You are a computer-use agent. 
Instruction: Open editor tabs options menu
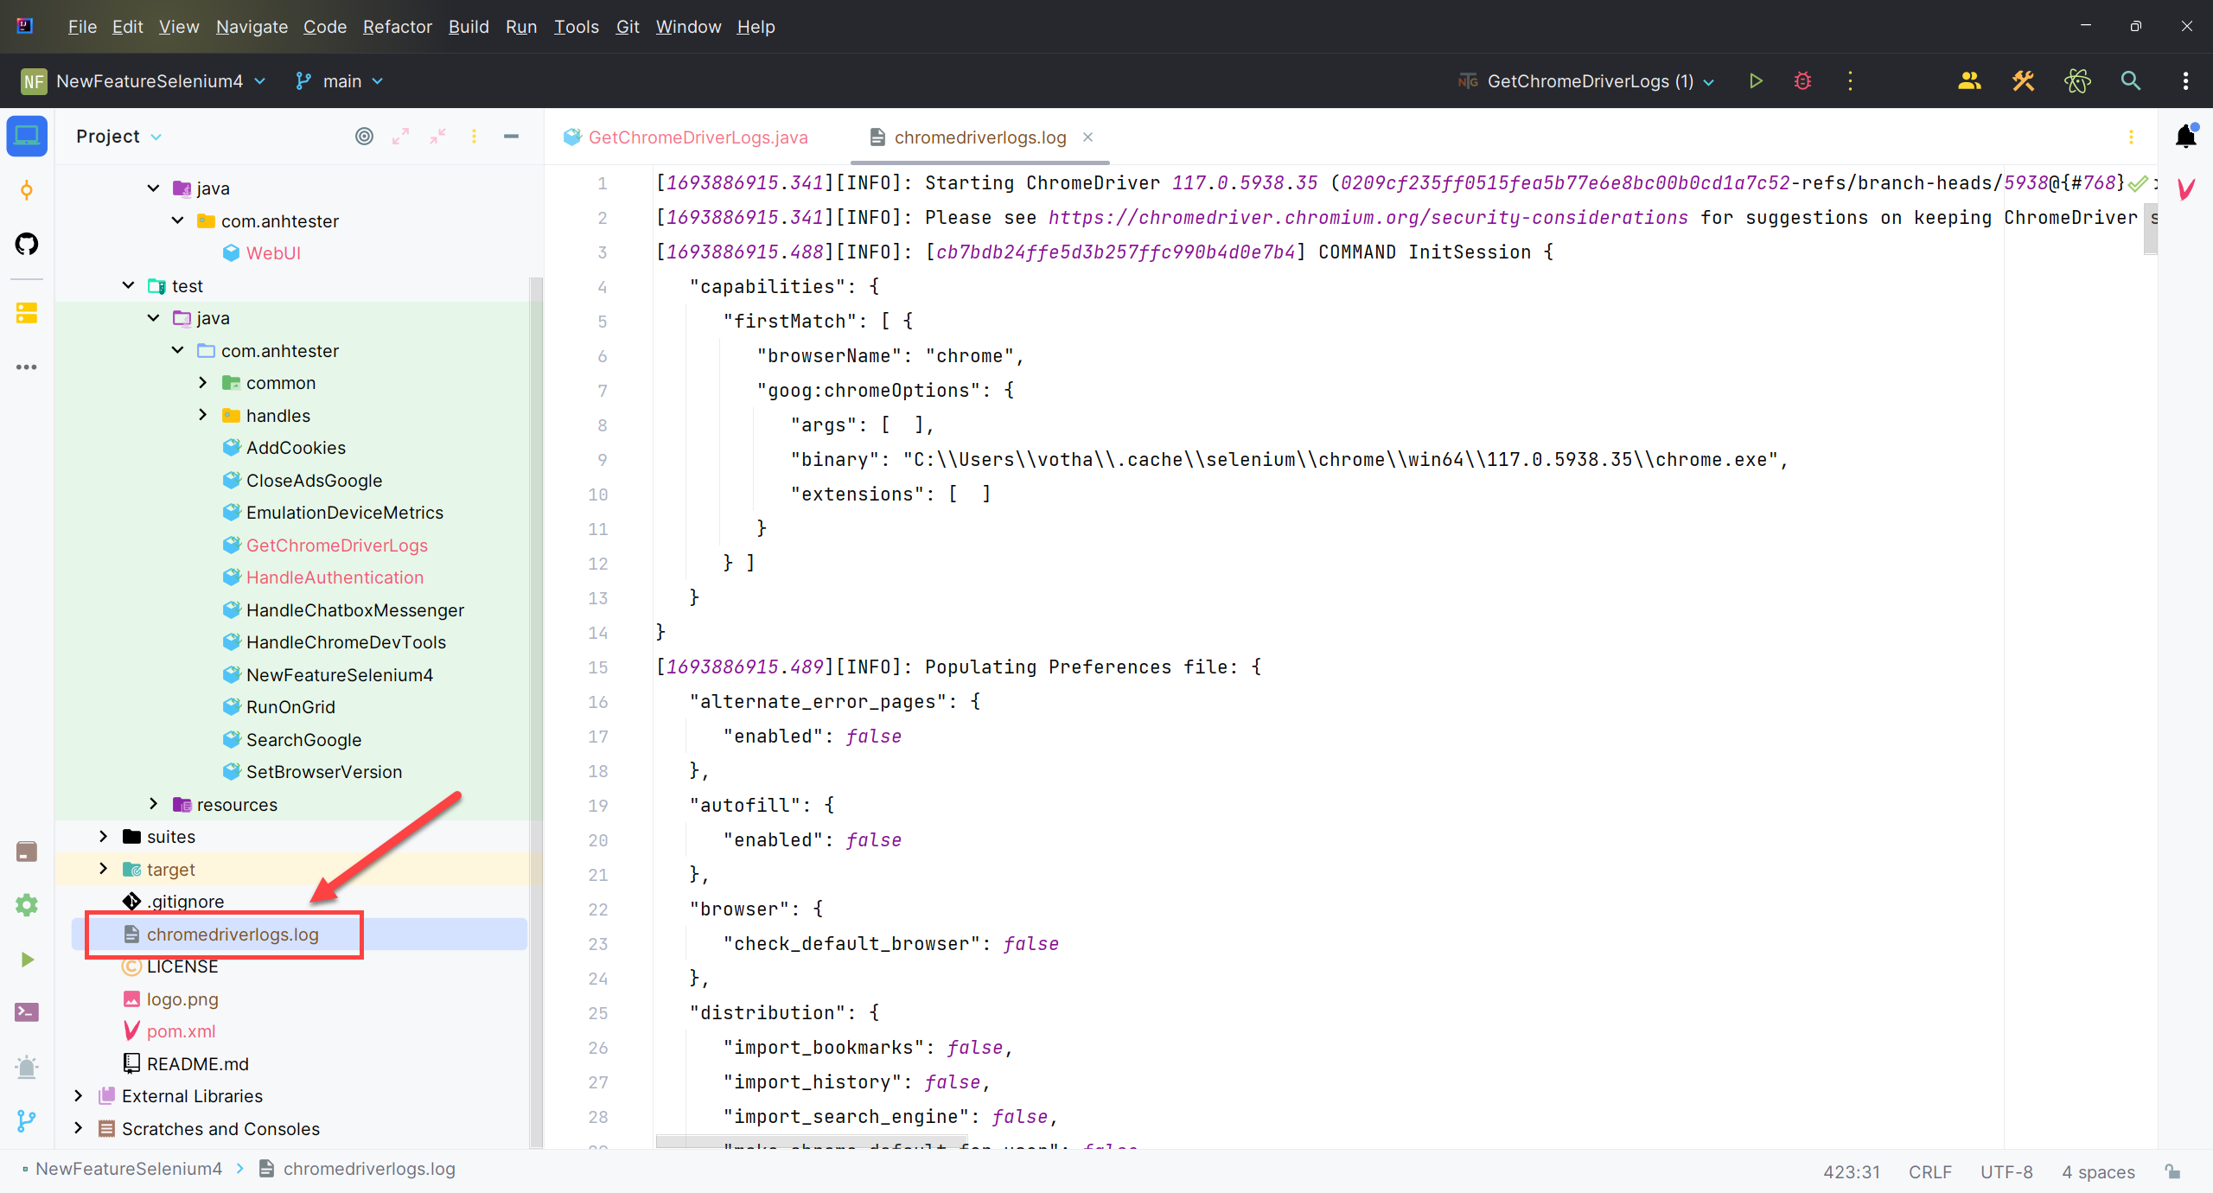(x=2131, y=137)
